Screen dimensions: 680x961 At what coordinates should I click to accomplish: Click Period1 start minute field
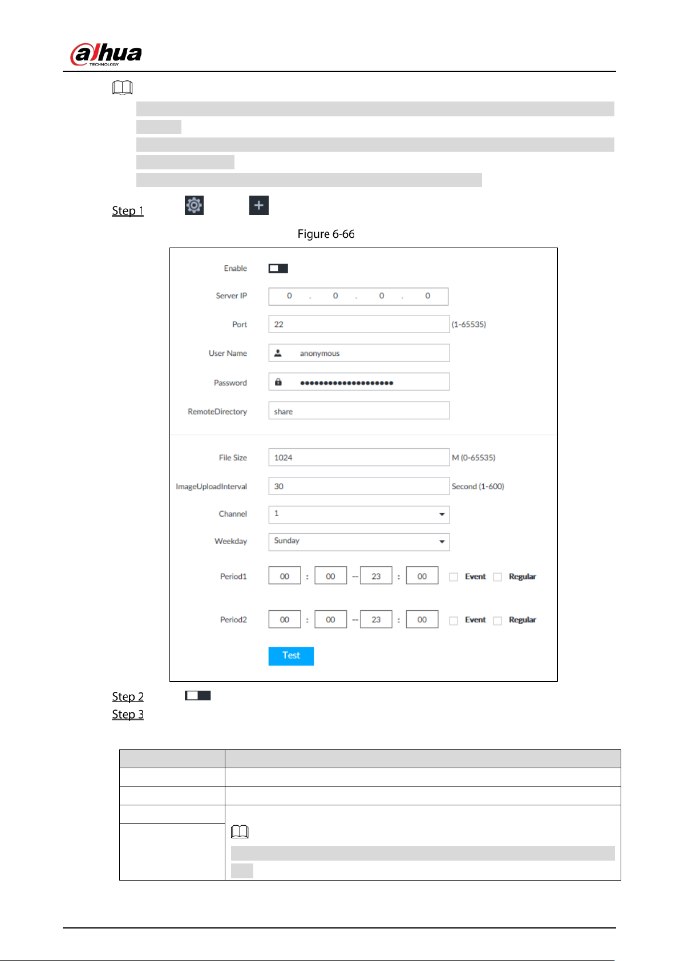[x=331, y=575]
